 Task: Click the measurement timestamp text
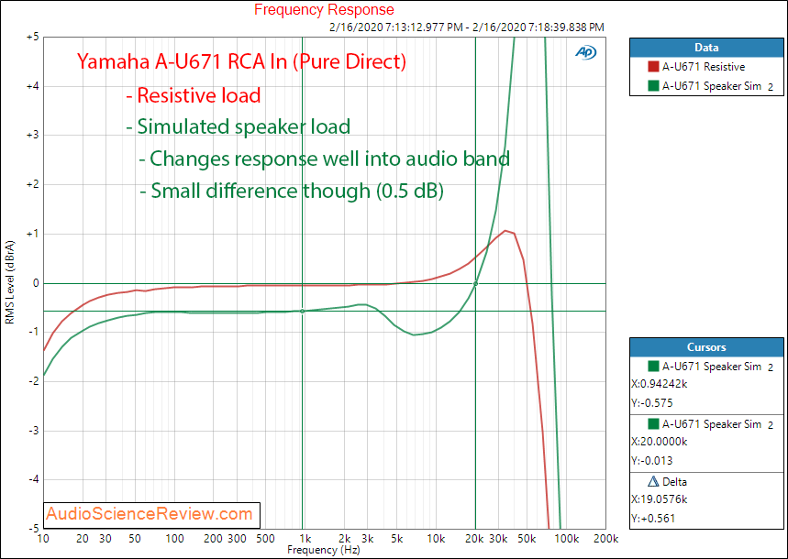click(467, 27)
